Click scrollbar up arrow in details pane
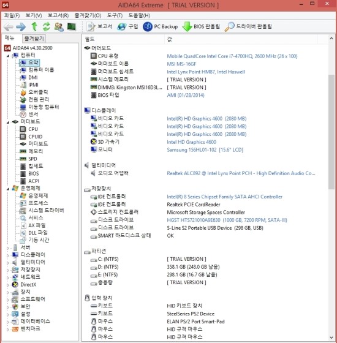Image resolution: width=337 pixels, height=343 pixels. pyautogui.click(x=331, y=39)
